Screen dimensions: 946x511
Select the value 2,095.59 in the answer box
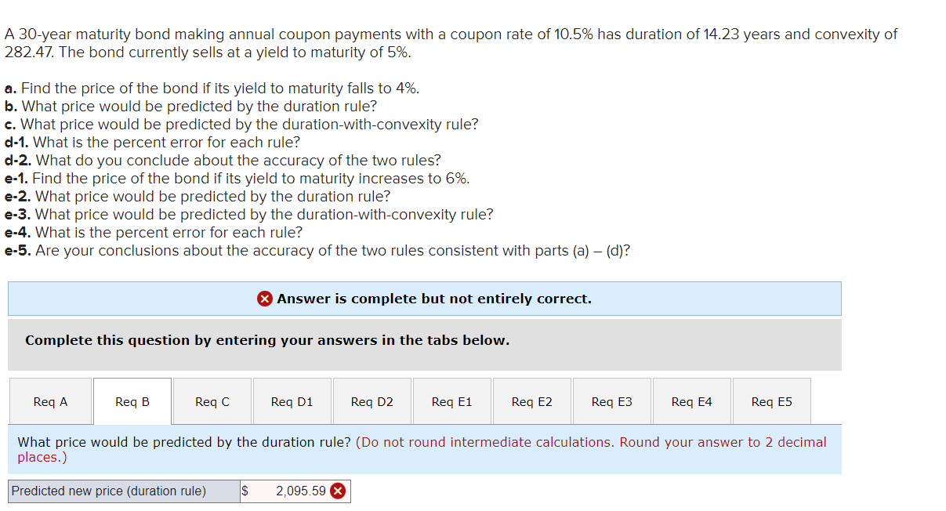coord(302,491)
